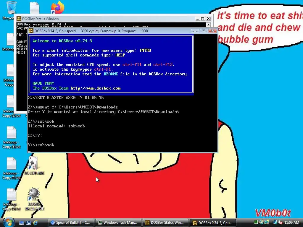Viewport: 303px width, 227px height.
Task: Click the scroll-up arrow in DOSBox Status Window
Action: pos(208,25)
